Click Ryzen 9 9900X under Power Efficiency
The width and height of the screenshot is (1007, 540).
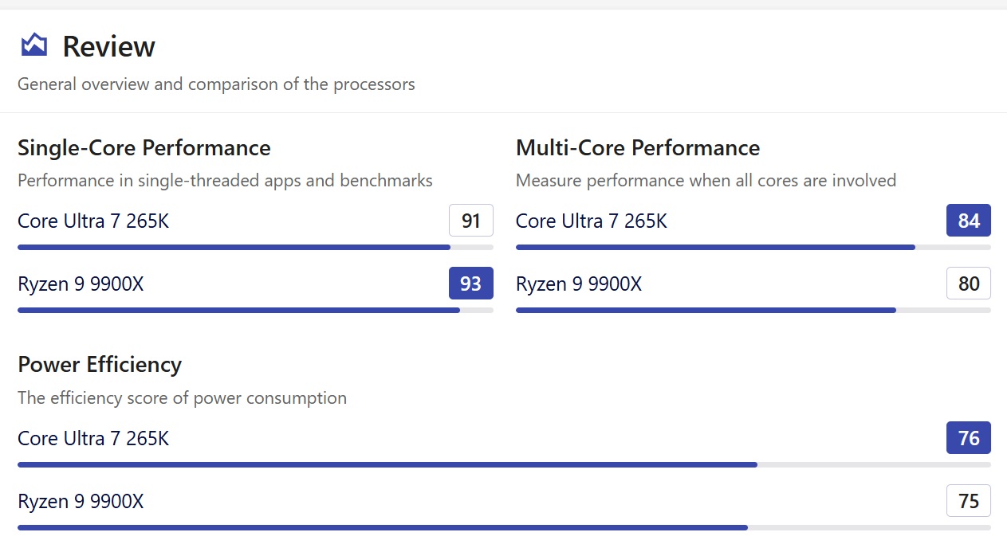[81, 501]
